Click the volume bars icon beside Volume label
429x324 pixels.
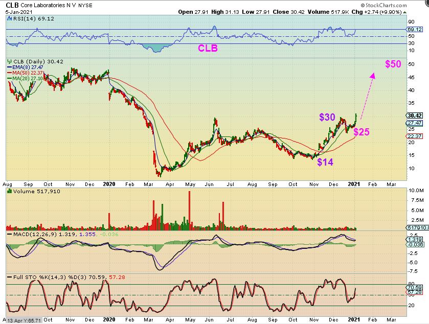(10, 191)
